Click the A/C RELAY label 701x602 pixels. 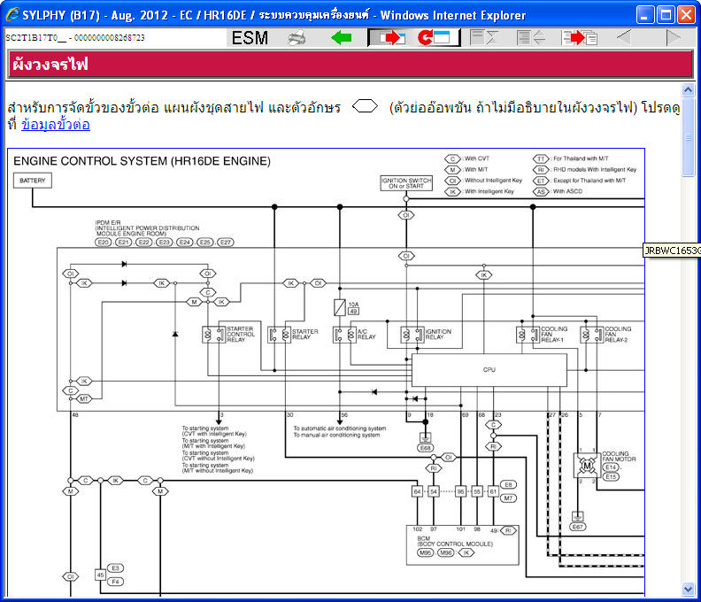pyautogui.click(x=366, y=335)
